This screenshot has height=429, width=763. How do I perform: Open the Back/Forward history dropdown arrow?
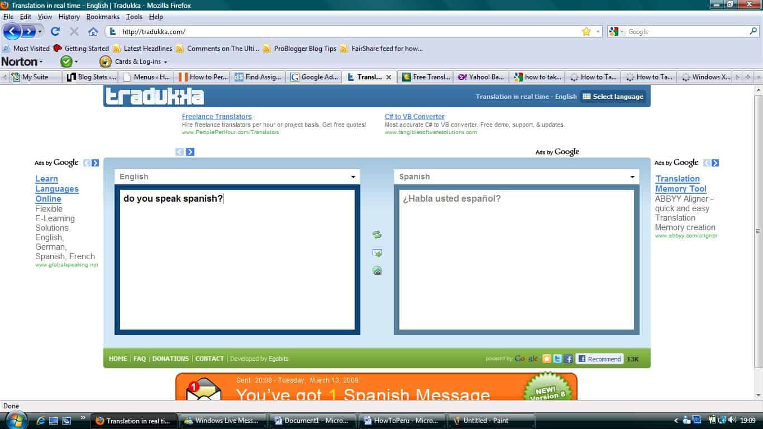click(40, 32)
